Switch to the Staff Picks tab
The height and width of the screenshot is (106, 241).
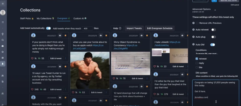(27, 18)
